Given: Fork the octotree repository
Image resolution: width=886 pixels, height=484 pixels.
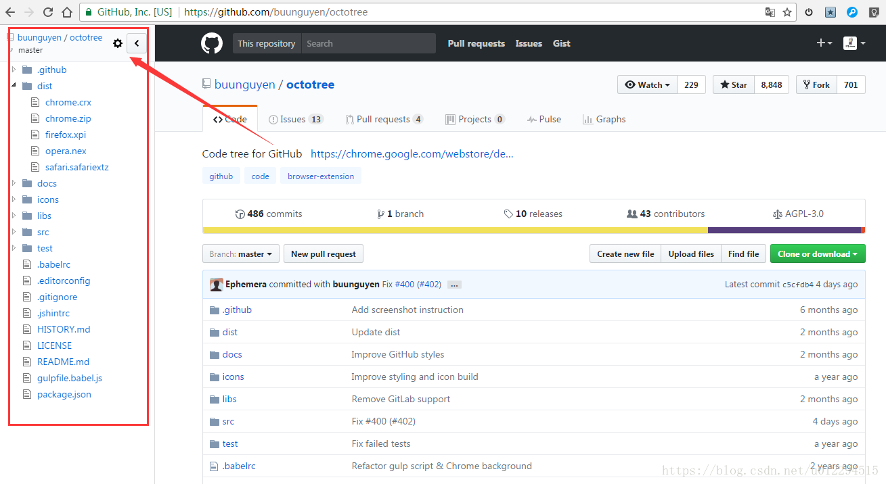Looking at the screenshot, I should pos(816,84).
